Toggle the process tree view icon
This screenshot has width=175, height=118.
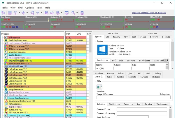point(32,13)
